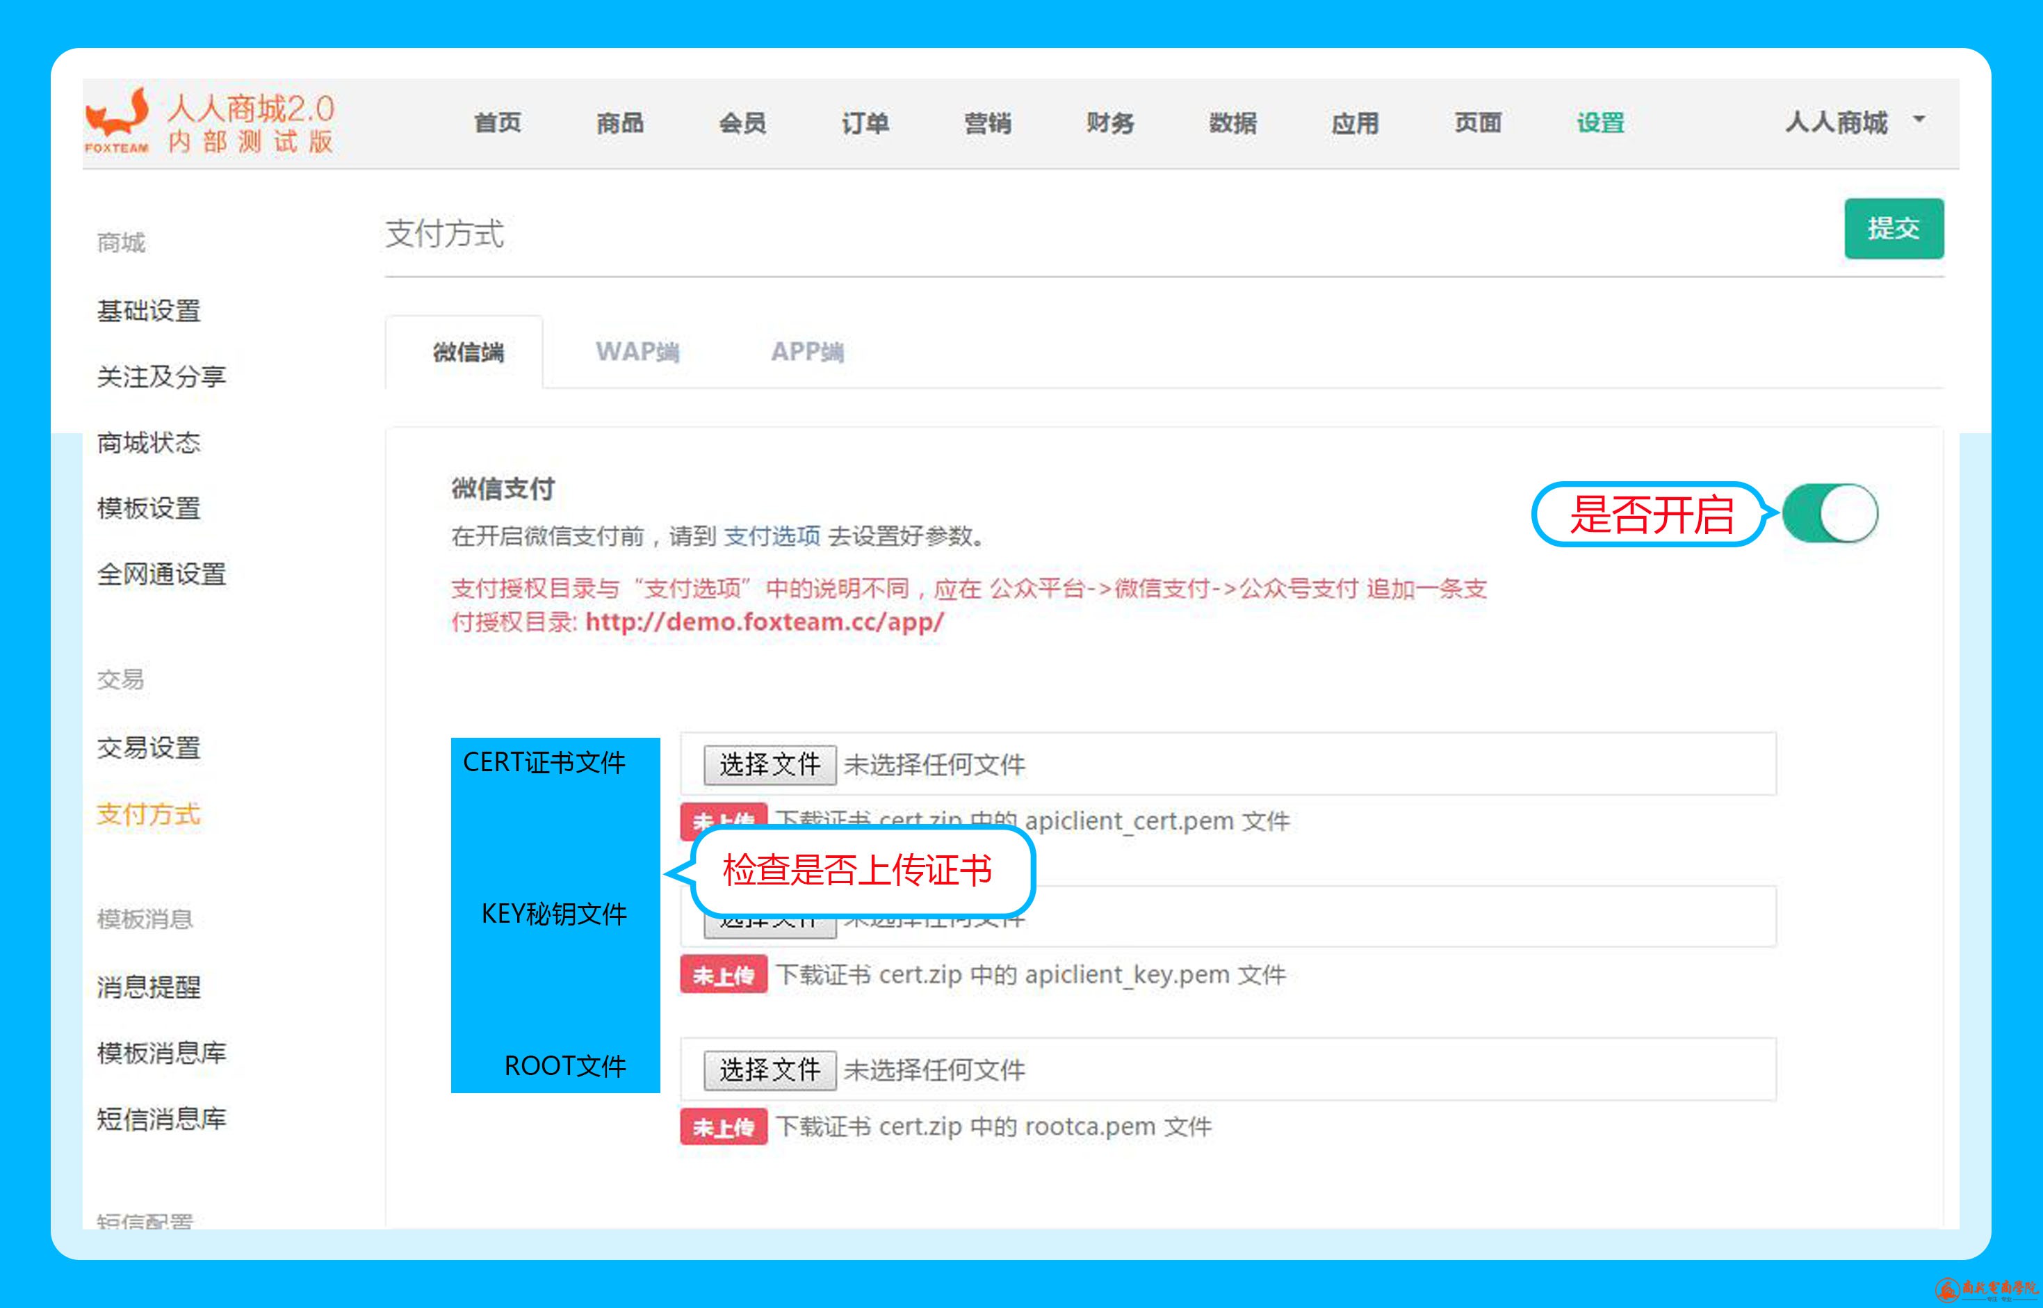Open 模板消息库 sidebar entry
Viewport: 2043px width, 1308px height.
pos(161,1053)
